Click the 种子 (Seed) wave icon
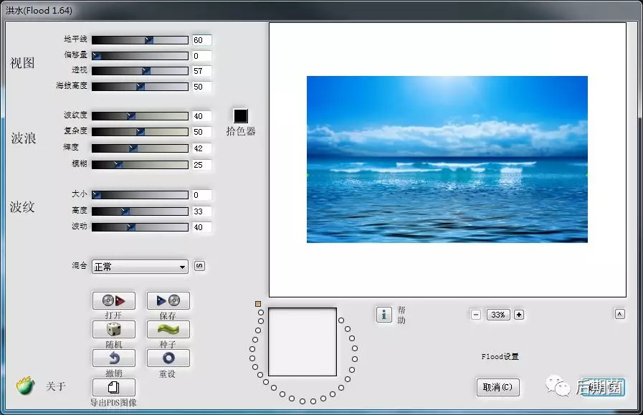The width and height of the screenshot is (643, 415). pyautogui.click(x=168, y=329)
